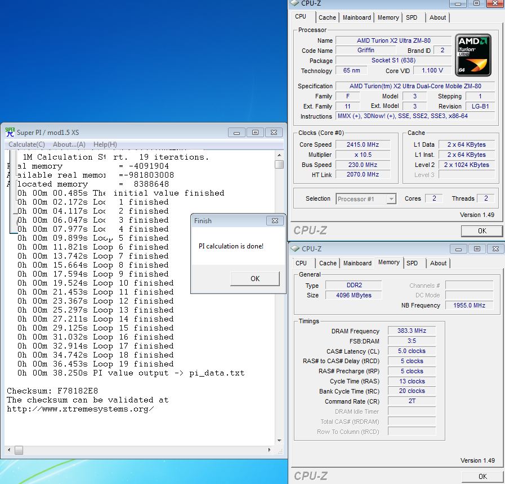Click the Code Name value Griffin
Viewport: 505px width, 484px height.
(x=365, y=50)
